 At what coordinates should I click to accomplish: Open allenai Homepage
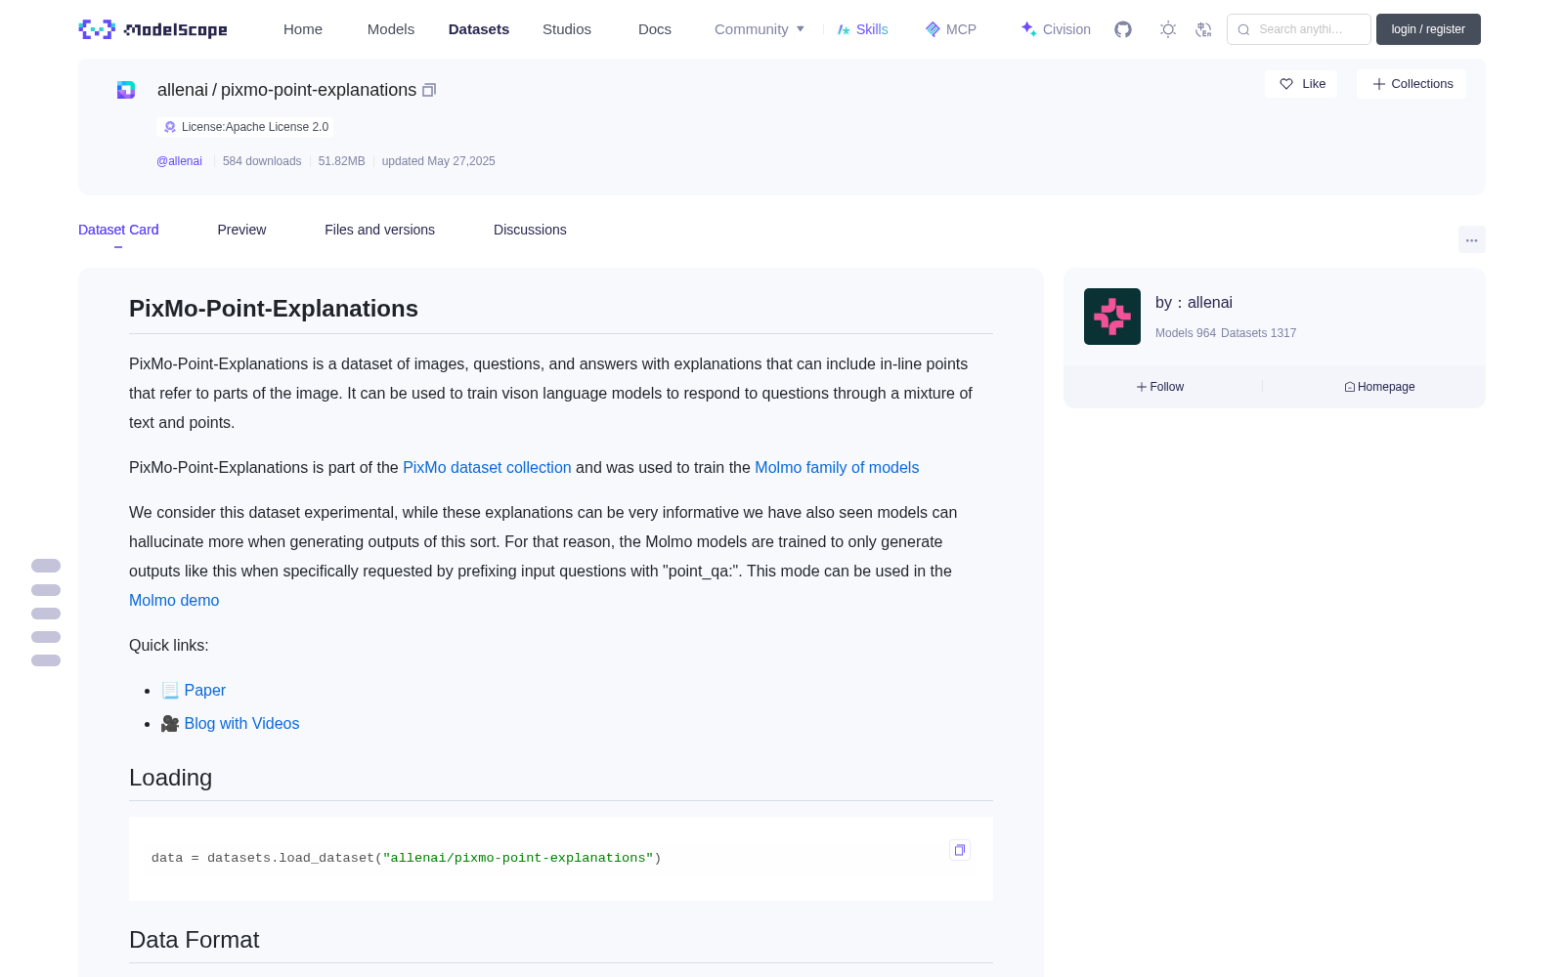pos(1379,387)
